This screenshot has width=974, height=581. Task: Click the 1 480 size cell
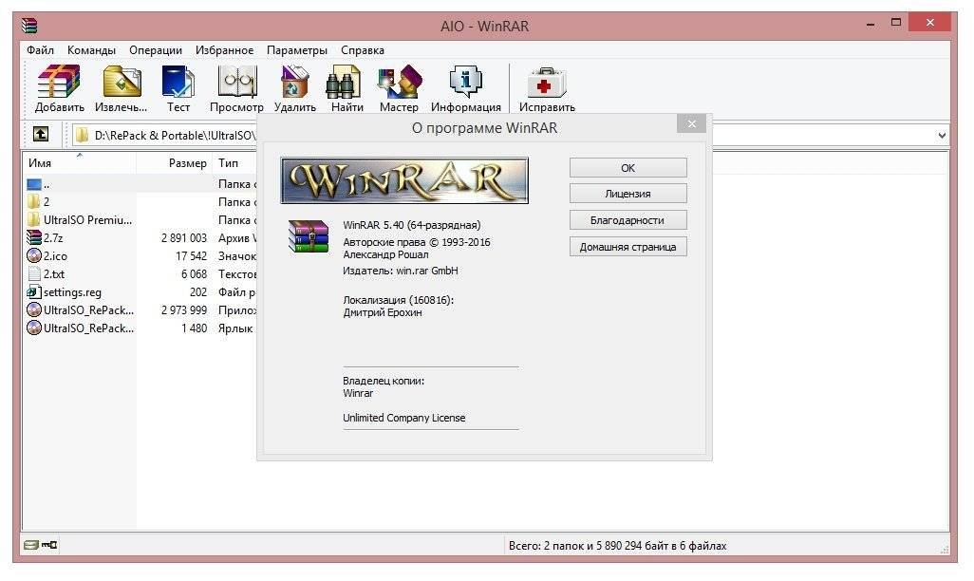[194, 328]
